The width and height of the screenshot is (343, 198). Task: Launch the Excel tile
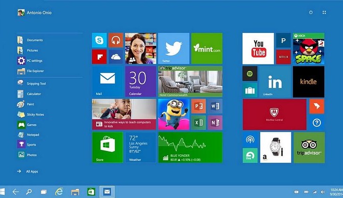199,123
